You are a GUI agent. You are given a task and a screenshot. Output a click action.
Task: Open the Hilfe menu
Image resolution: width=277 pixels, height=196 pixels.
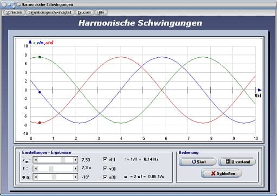click(x=101, y=12)
